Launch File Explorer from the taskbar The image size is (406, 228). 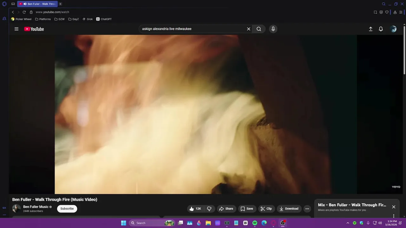208,223
